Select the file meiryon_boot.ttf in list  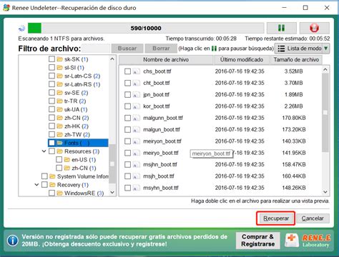[162, 141]
